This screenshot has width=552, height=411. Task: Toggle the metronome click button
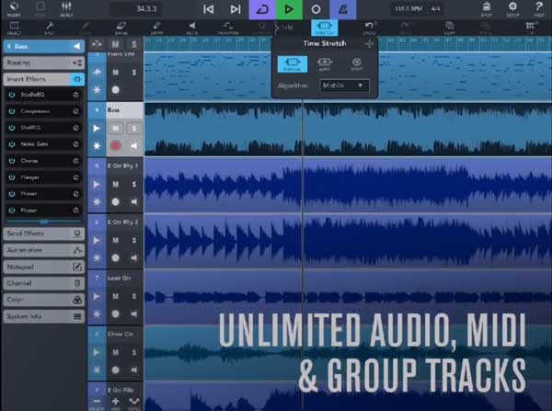[x=343, y=10]
